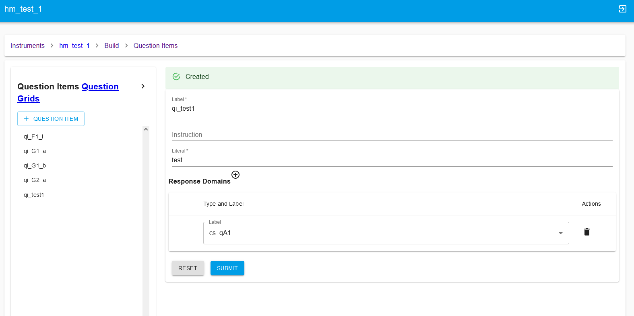Screen dimensions: 634x316
Task: Click the Actions column header
Action: coord(591,204)
